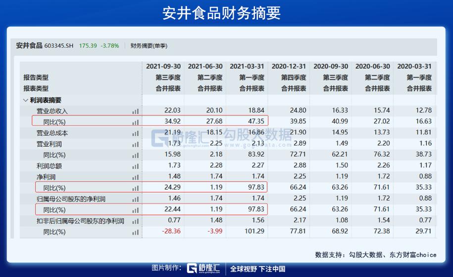Click revenue growth value 47.35
The width and height of the screenshot is (453, 277).
(256, 121)
